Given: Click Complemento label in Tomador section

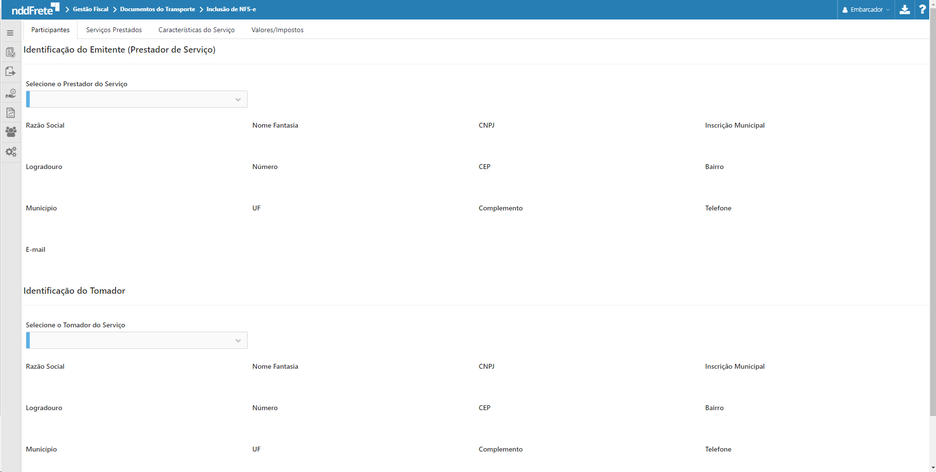Looking at the screenshot, I should click(x=501, y=449).
